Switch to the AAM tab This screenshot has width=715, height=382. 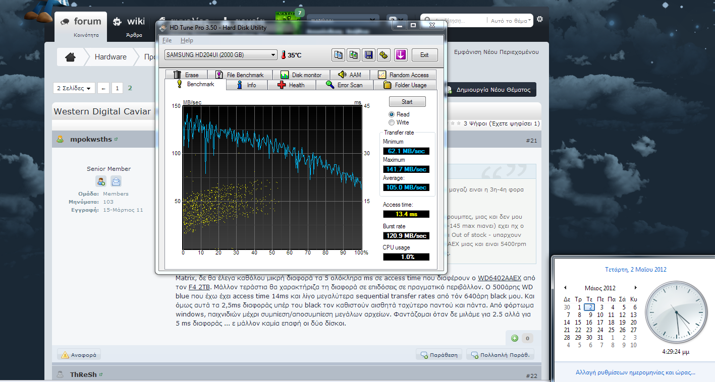350,75
